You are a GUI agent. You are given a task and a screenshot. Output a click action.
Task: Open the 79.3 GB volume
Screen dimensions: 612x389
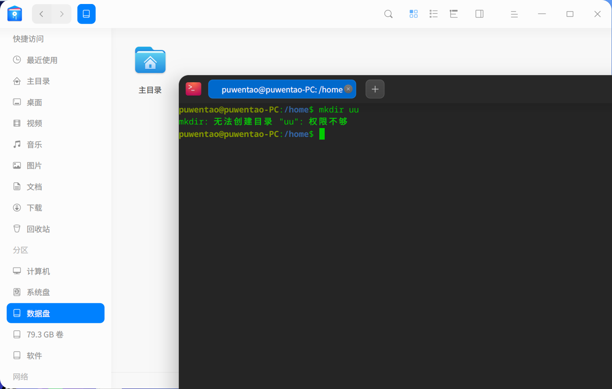[56, 335]
